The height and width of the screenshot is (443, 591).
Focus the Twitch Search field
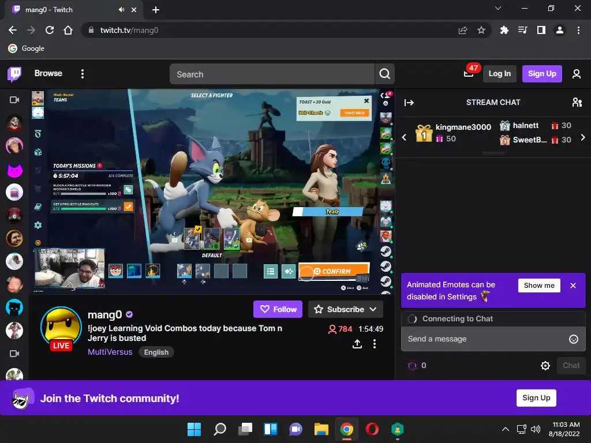click(x=272, y=74)
